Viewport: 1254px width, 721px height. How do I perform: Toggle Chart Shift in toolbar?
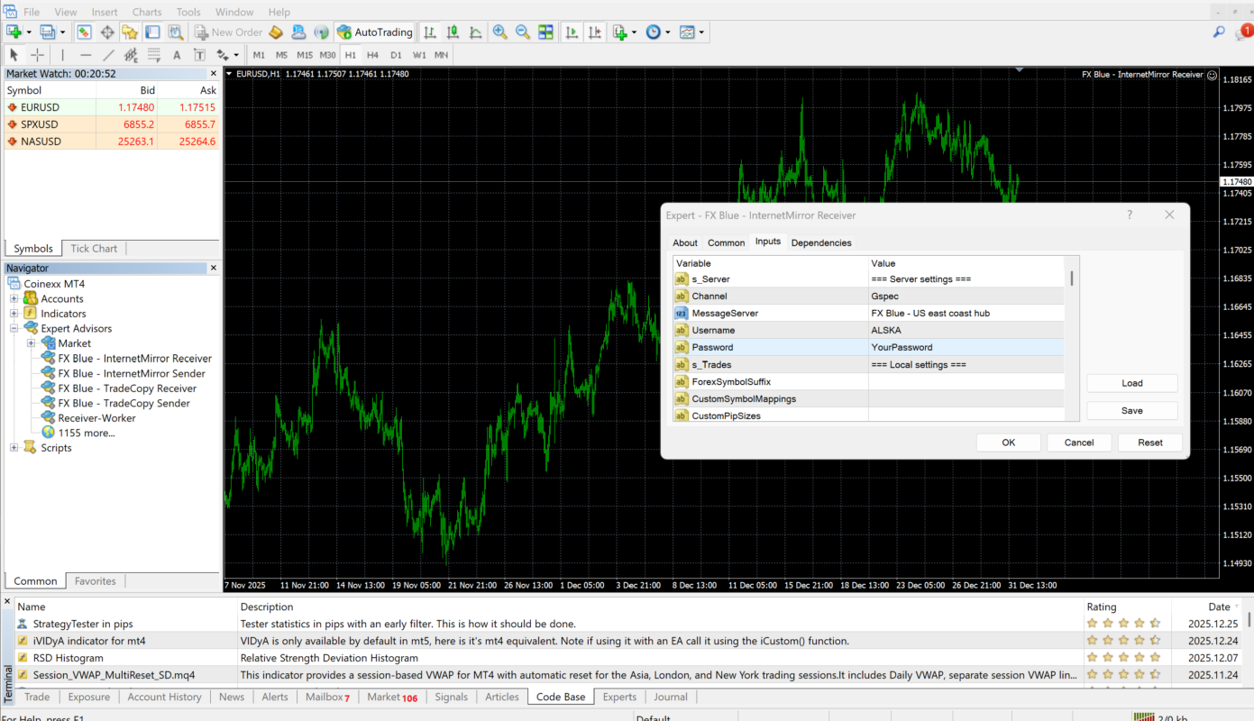594,32
